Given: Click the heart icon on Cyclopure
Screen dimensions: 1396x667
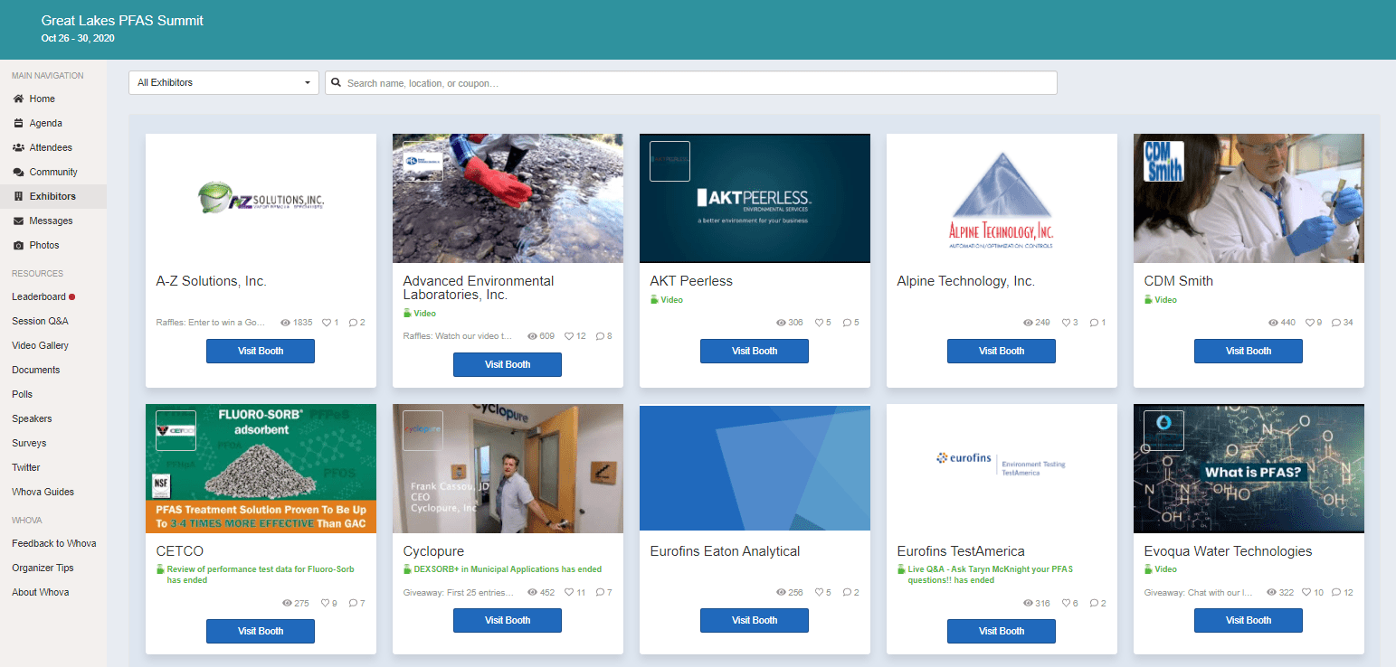Looking at the screenshot, I should (569, 593).
